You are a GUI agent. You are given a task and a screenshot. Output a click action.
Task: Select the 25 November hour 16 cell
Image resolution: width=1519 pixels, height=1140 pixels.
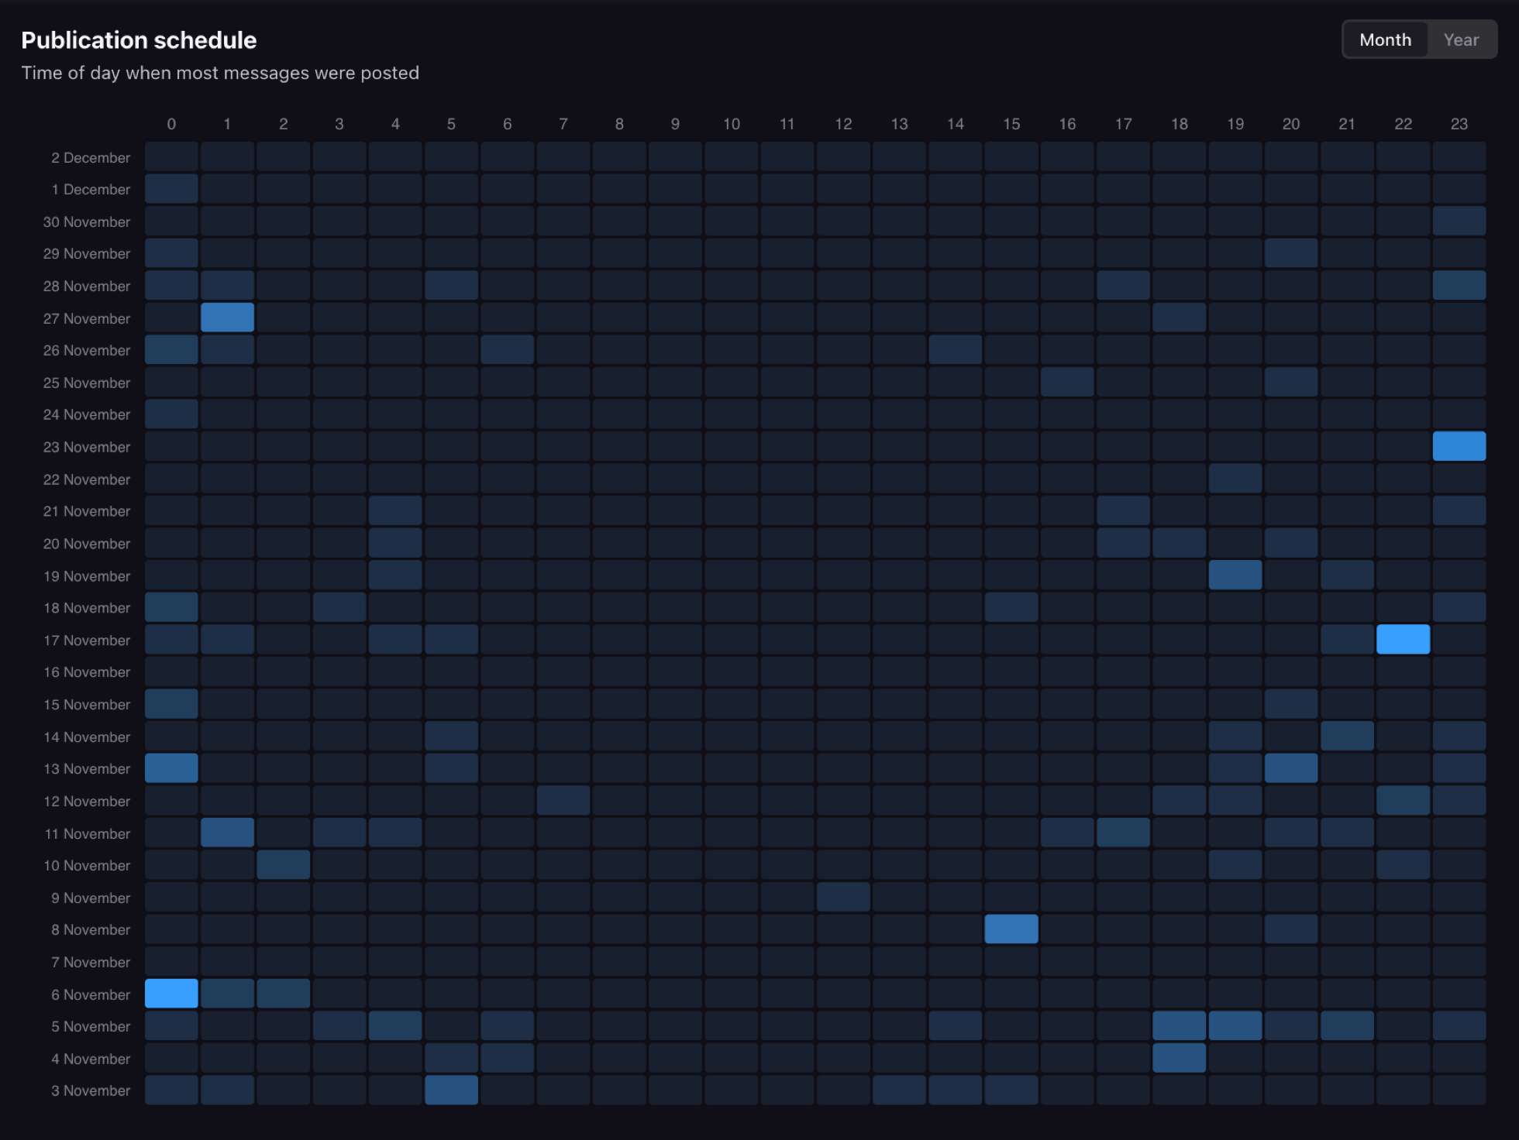(x=1067, y=382)
